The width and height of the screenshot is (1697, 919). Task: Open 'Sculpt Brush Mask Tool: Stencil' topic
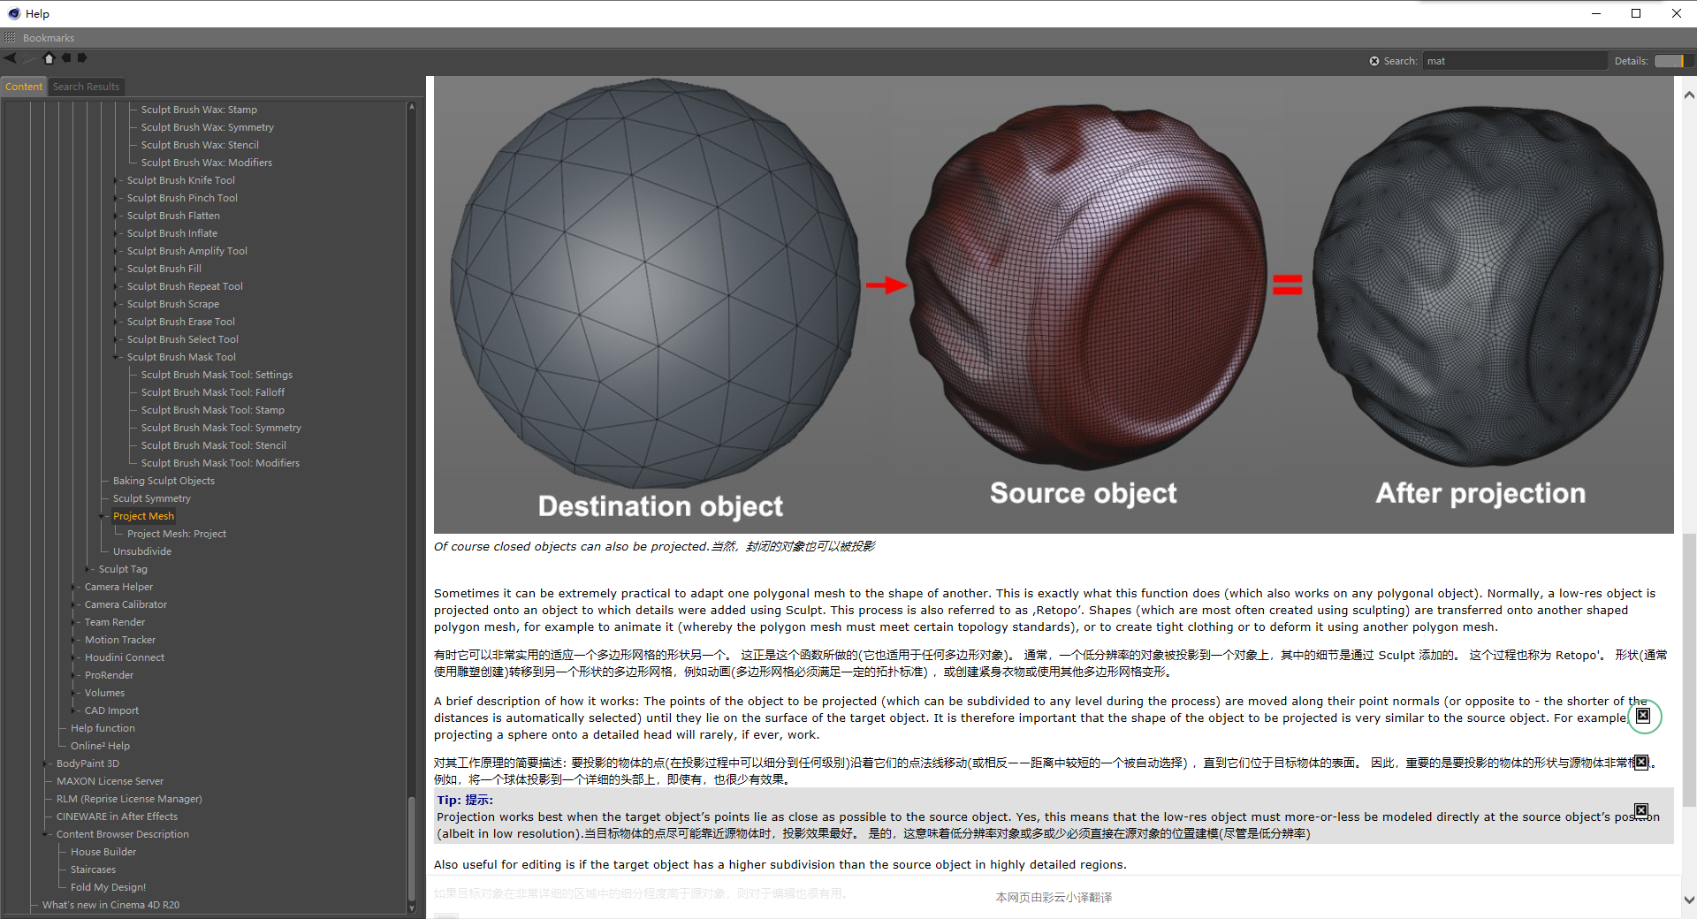214,445
